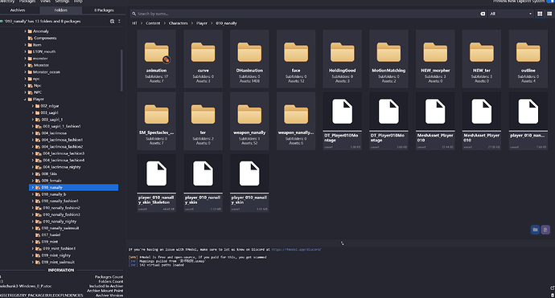Expand the 002_edgar tree node

click(x=33, y=106)
